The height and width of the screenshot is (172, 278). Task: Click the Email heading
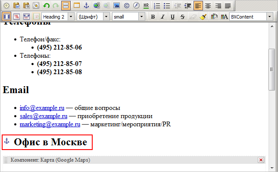(16, 90)
